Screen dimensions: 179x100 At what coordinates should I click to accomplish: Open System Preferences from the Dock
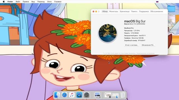coord(87,95)
